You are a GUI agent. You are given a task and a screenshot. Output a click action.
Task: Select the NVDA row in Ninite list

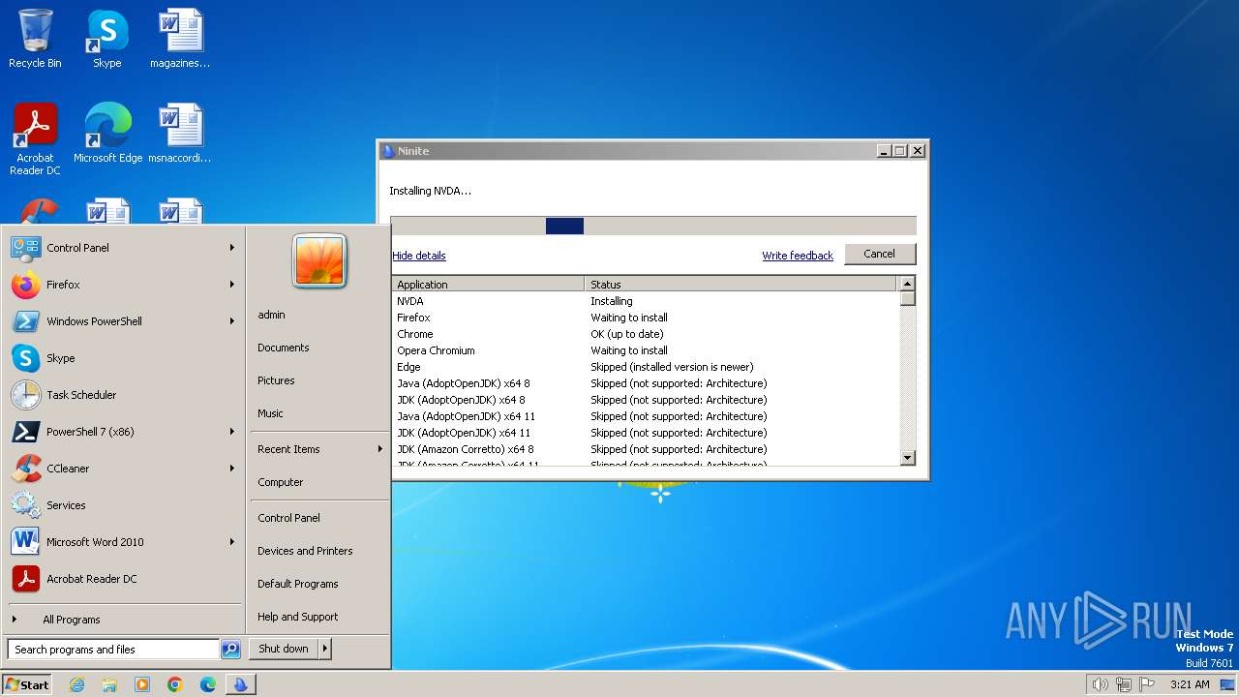(x=646, y=301)
